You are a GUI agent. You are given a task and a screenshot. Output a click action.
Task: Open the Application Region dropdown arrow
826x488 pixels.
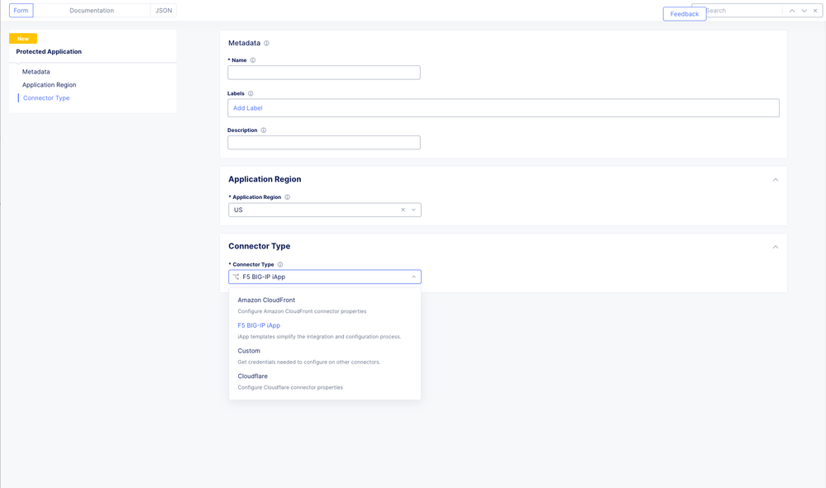click(413, 210)
